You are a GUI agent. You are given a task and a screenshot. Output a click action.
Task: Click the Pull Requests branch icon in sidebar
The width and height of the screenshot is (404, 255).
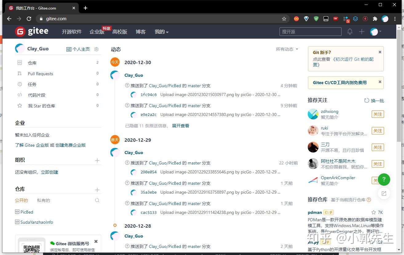point(20,73)
